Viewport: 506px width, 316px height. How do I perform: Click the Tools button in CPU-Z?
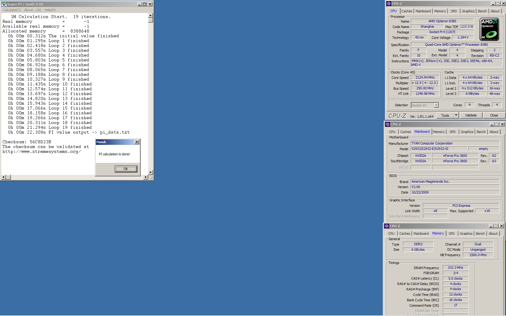(x=445, y=116)
